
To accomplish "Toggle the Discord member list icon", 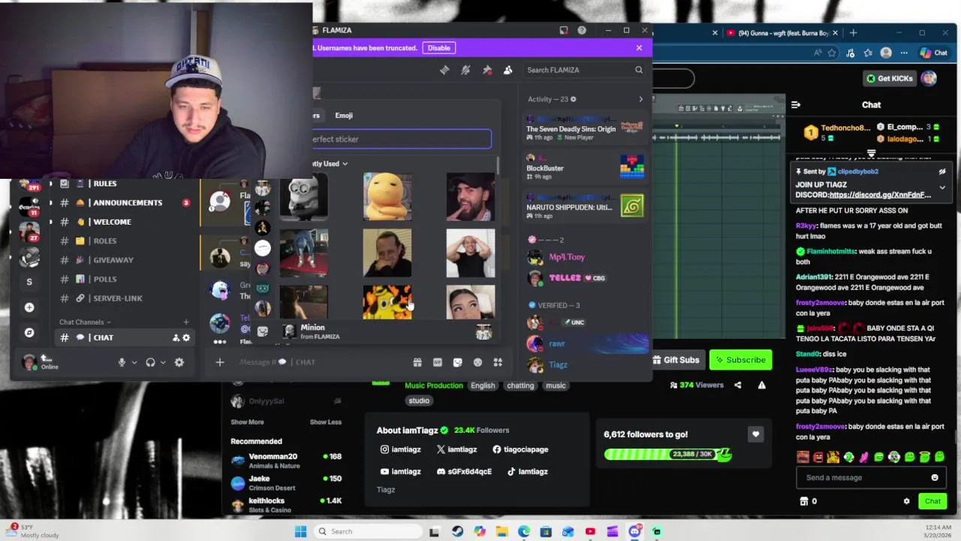I will tap(508, 70).
